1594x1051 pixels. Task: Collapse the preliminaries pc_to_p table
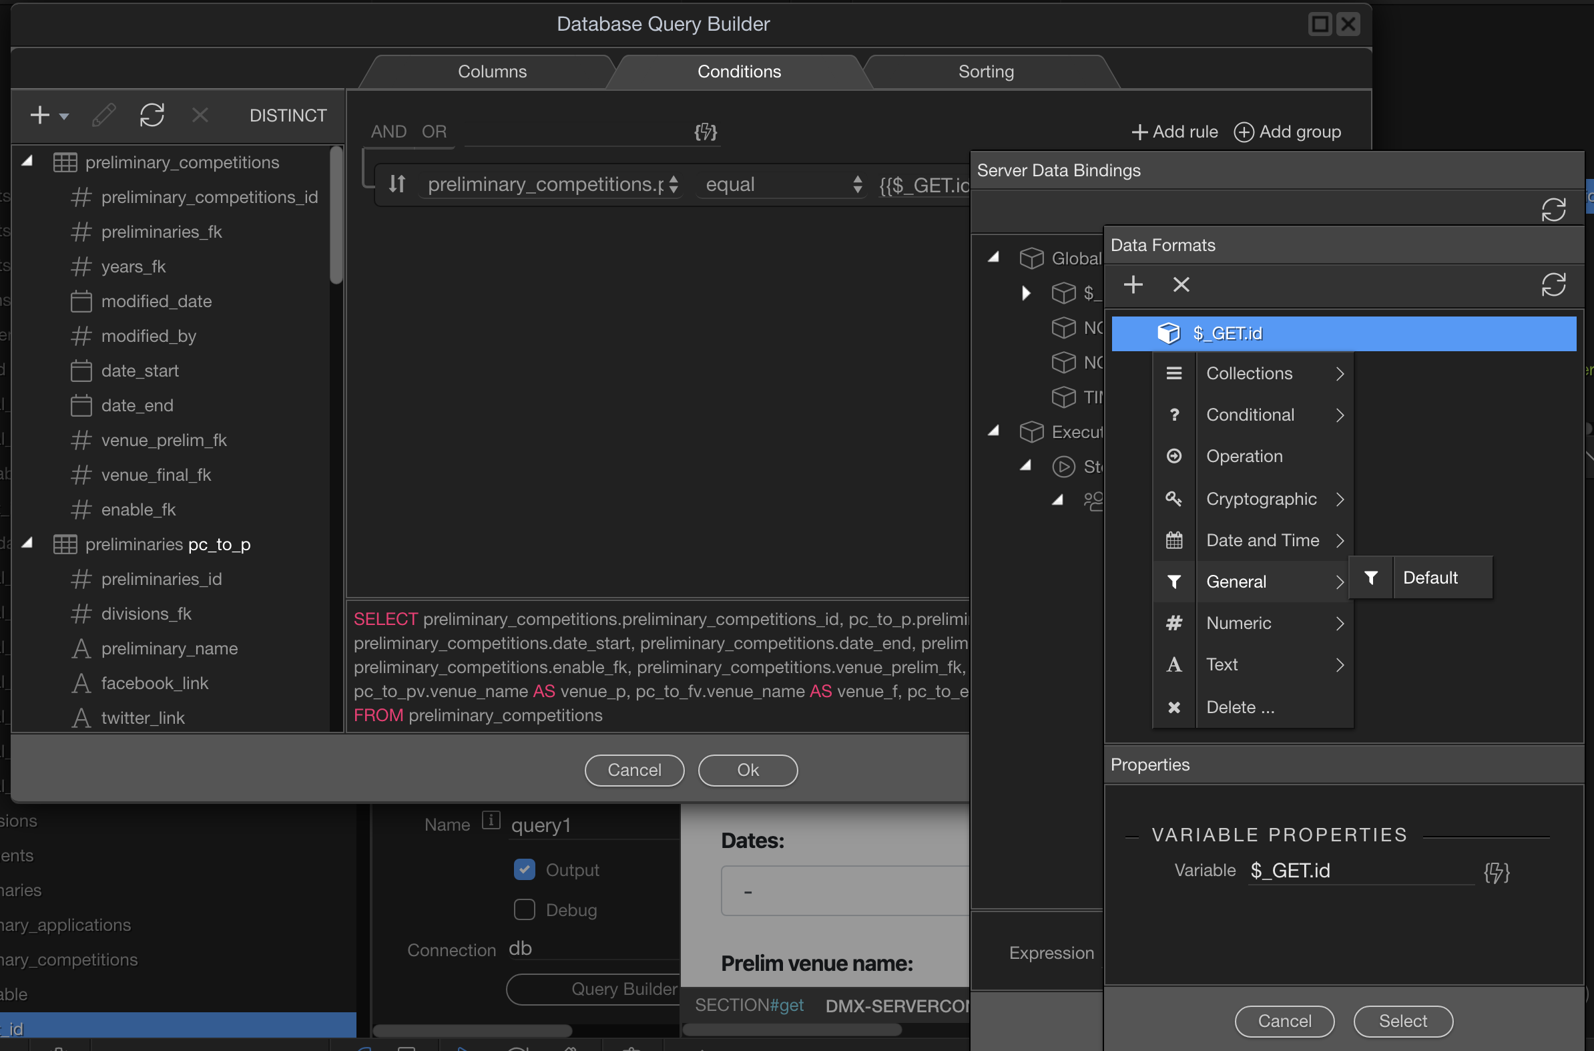27,544
